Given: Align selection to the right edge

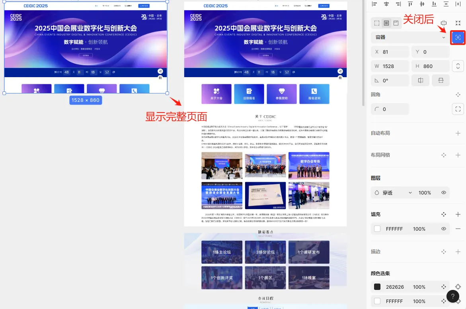Looking at the screenshot, I should pyautogui.click(x=398, y=4).
